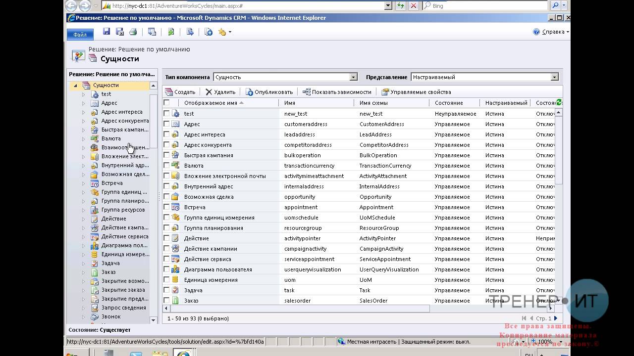Tick the select-all checkbox in grid header

(166, 103)
